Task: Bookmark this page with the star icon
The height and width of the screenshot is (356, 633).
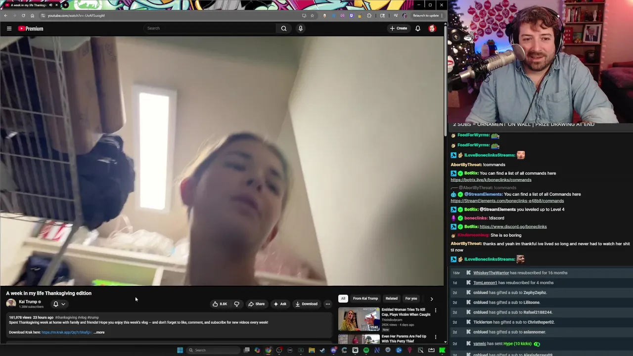Action: click(x=312, y=15)
